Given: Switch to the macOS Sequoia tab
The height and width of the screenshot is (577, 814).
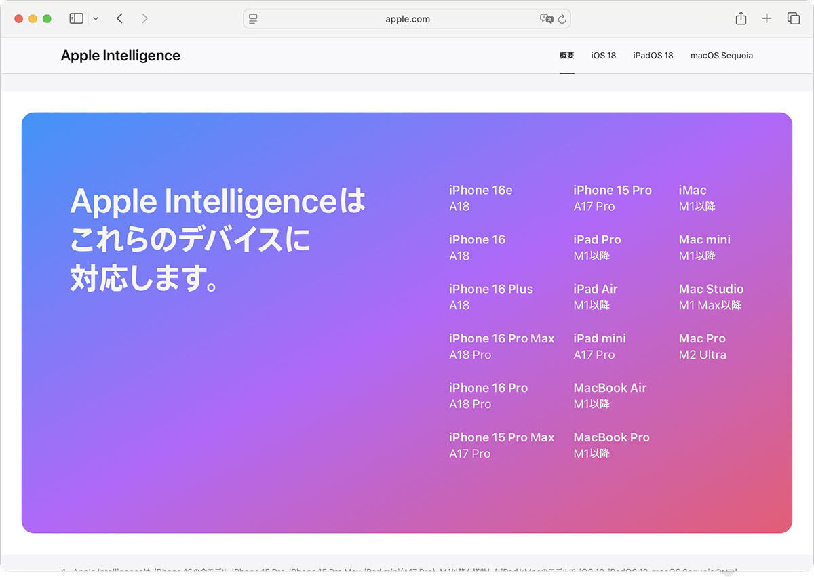Looking at the screenshot, I should click(x=722, y=56).
